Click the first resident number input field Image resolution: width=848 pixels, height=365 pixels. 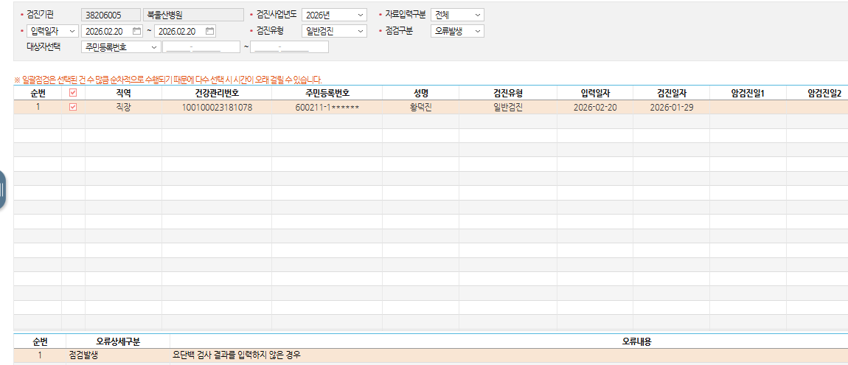click(x=201, y=47)
